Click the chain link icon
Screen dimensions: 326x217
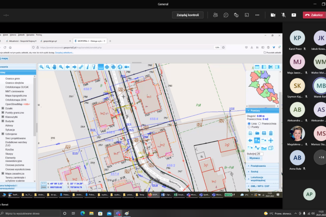tap(81, 67)
